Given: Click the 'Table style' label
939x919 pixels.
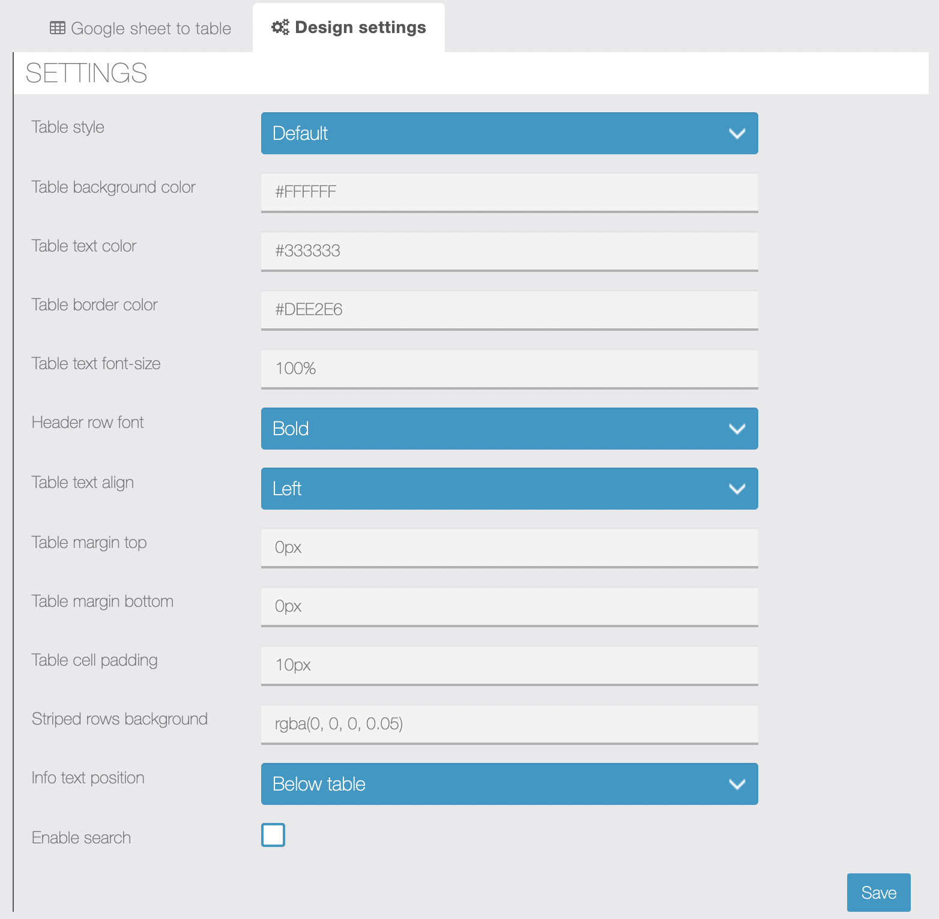Looking at the screenshot, I should click(x=68, y=127).
